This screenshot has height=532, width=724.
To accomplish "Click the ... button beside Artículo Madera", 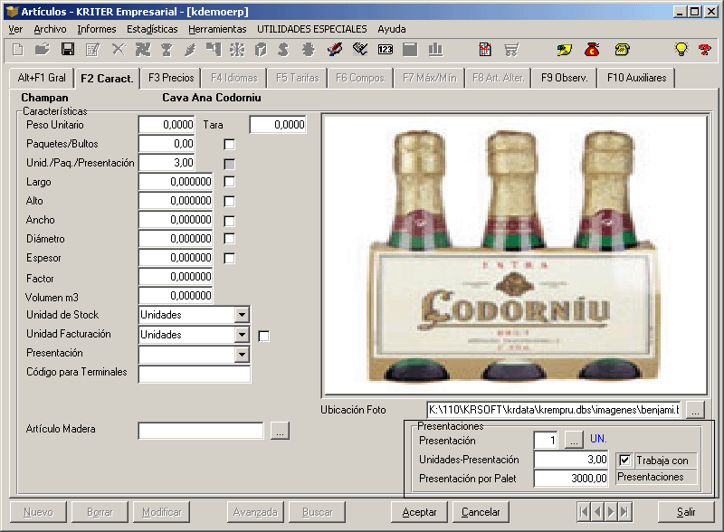I will tap(280, 431).
